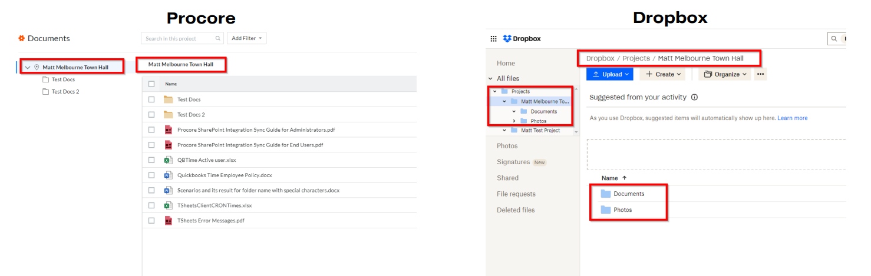Click Excel icon for QBTime Active user.xlsx
This screenshot has height=276, width=871.
(x=168, y=160)
